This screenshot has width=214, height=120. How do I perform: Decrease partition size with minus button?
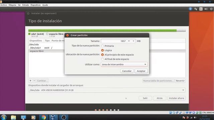[129, 41]
